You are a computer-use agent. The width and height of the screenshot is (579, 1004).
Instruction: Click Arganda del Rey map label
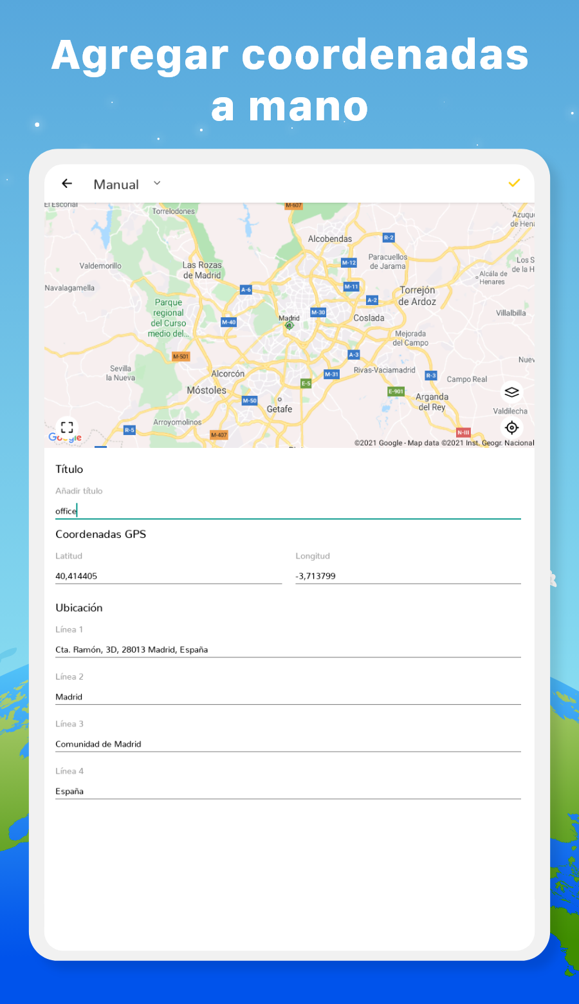pyautogui.click(x=432, y=402)
